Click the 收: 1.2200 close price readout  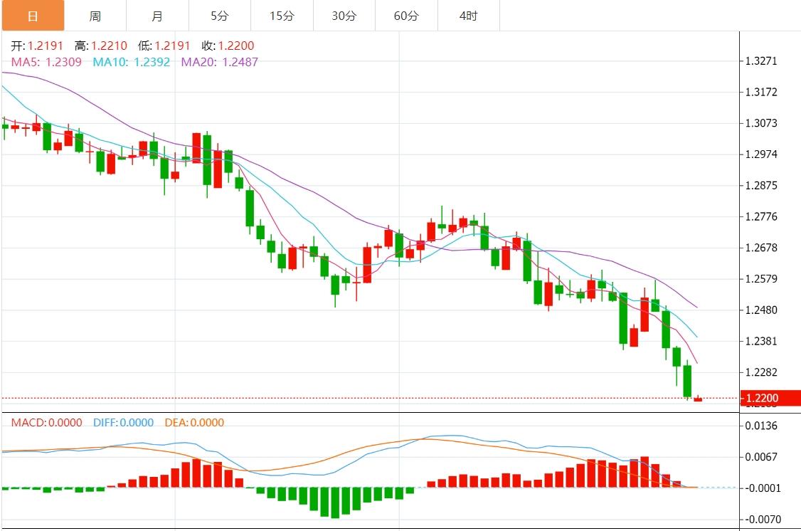point(227,46)
